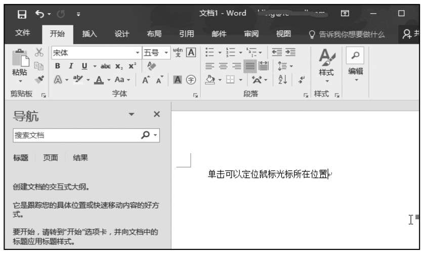
Task: Align text right
Action: (x=237, y=66)
